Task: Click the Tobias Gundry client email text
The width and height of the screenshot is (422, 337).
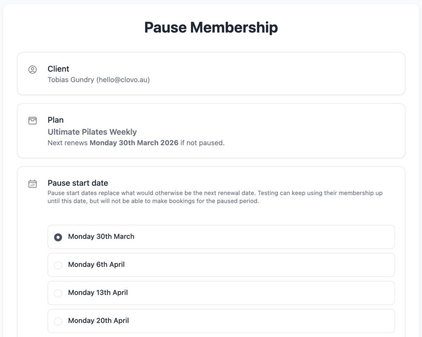Action: (x=98, y=80)
